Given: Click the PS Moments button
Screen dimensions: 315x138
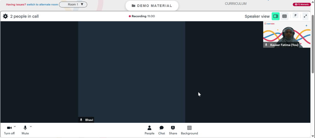Looking at the screenshot, I should 302,4.
